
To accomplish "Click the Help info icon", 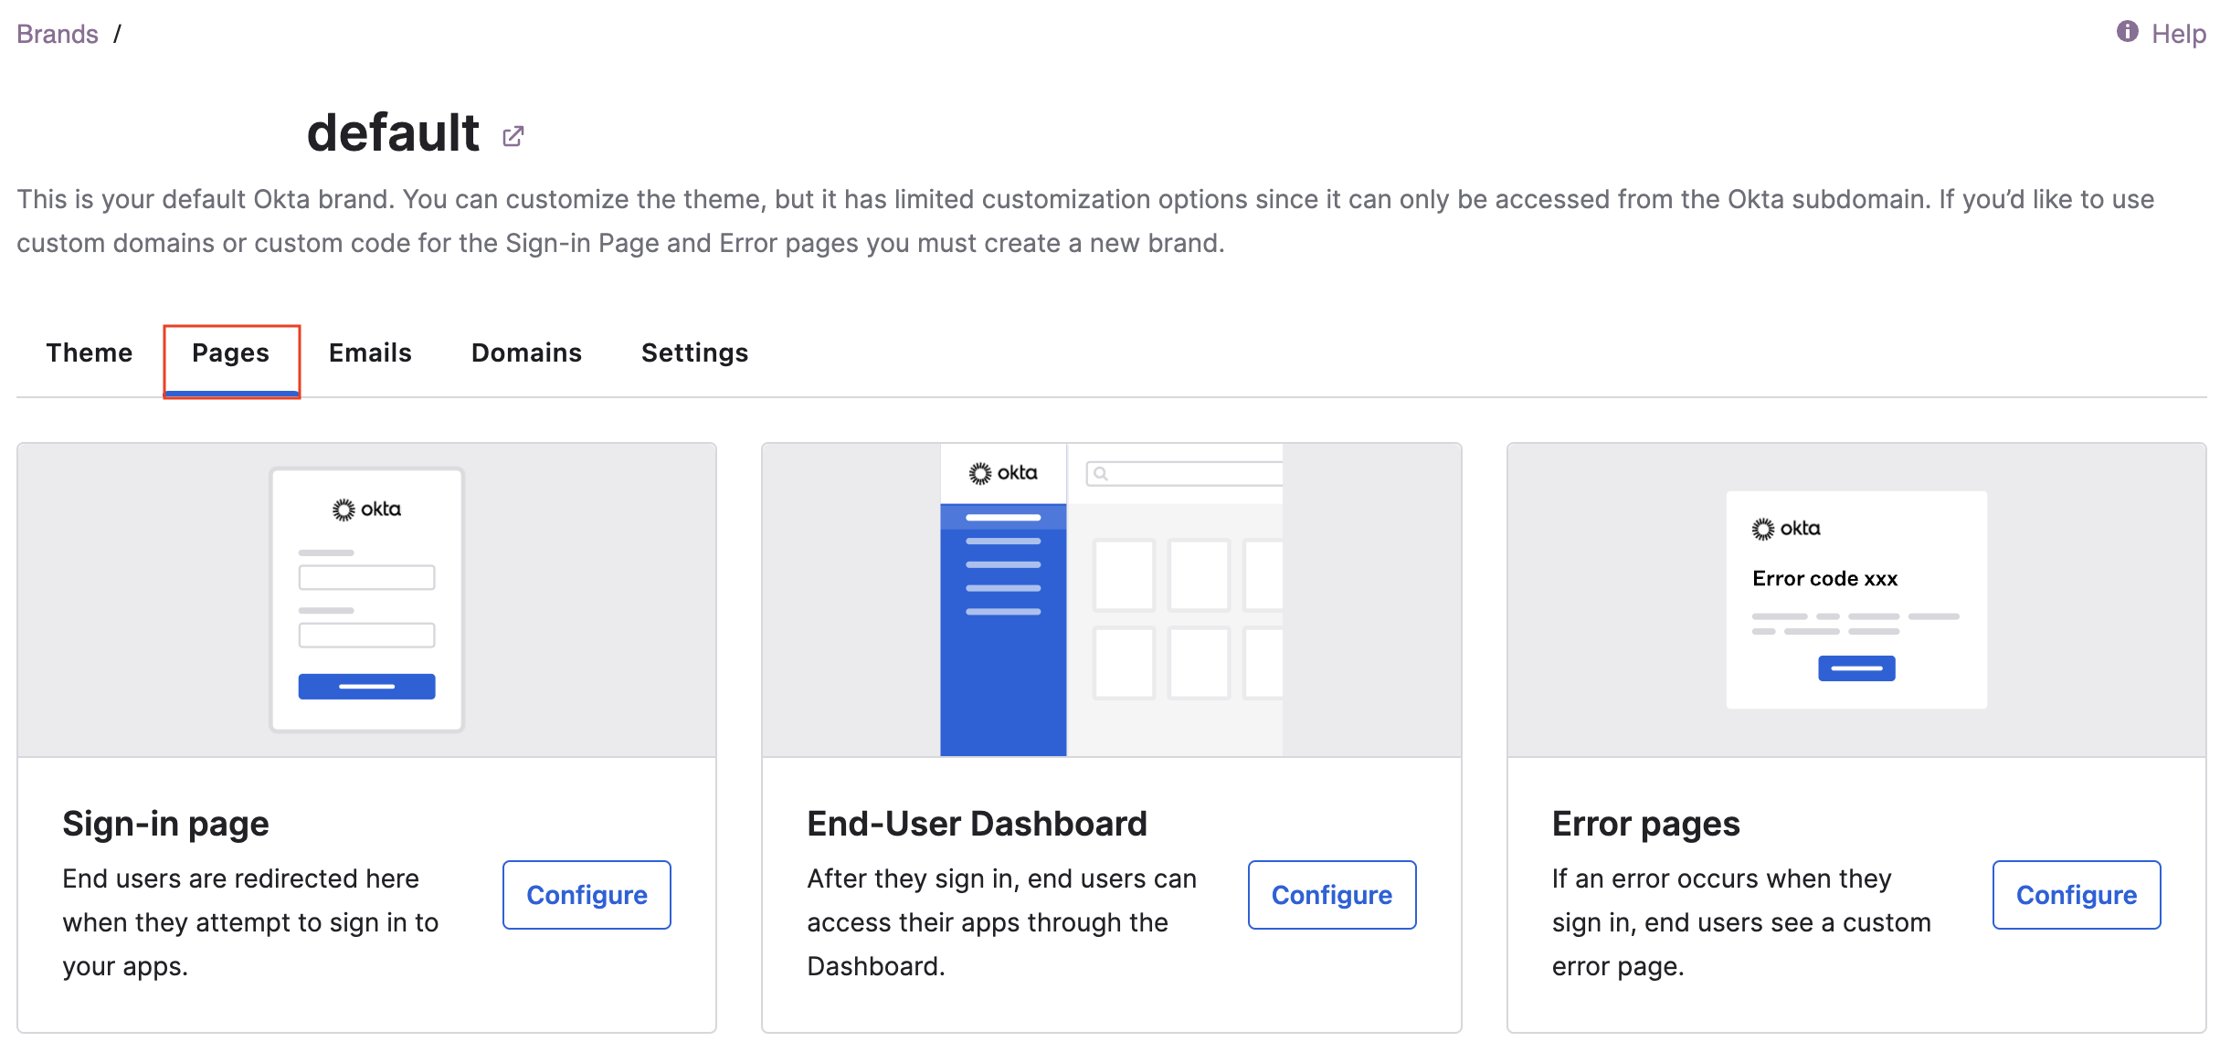I will point(2128,32).
